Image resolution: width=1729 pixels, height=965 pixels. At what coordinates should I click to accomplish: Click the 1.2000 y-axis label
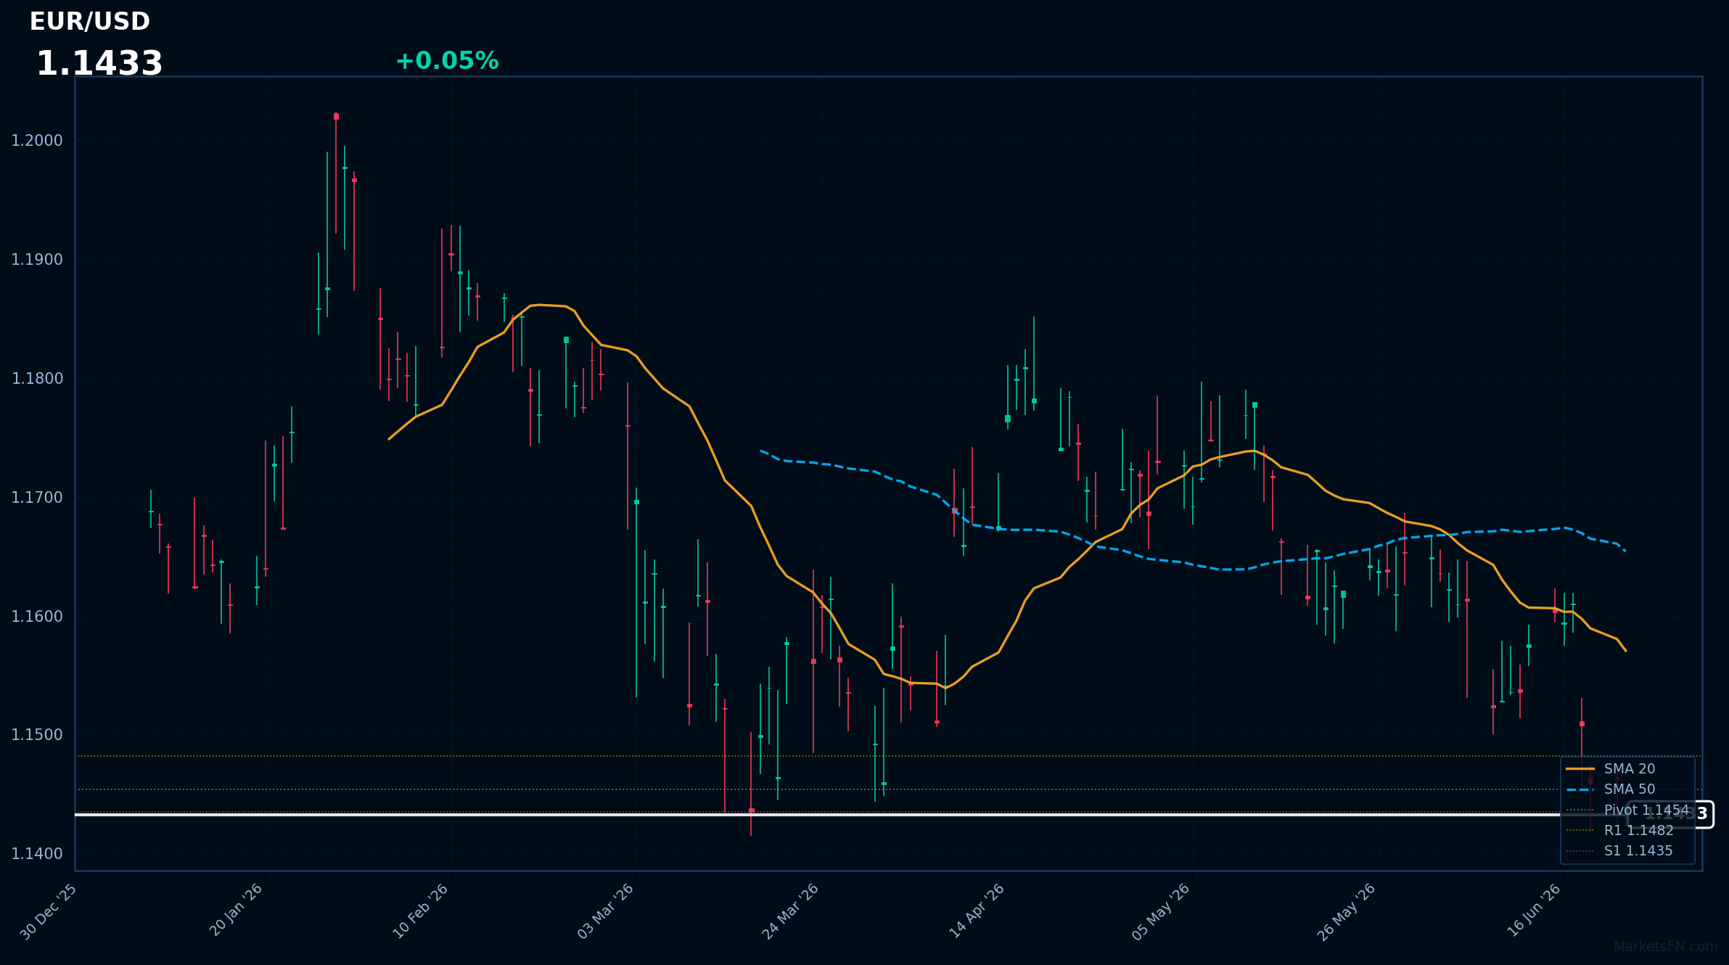click(37, 141)
